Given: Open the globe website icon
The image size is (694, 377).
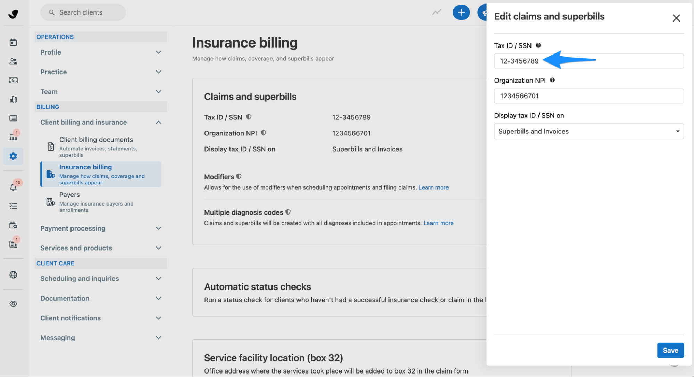Looking at the screenshot, I should tap(13, 275).
